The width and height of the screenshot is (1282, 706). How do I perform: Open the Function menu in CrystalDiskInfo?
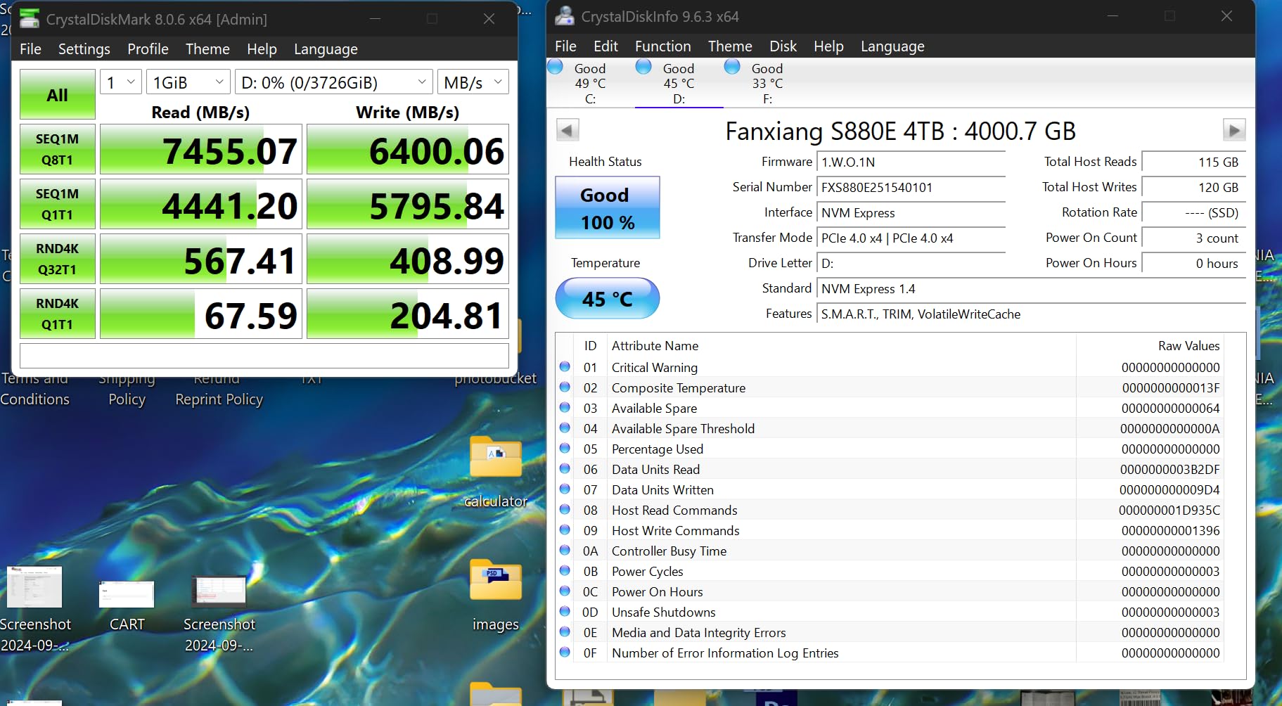point(662,46)
